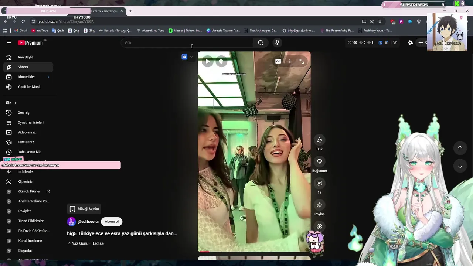Click the vidIQ icon beside the short

[x=184, y=57]
